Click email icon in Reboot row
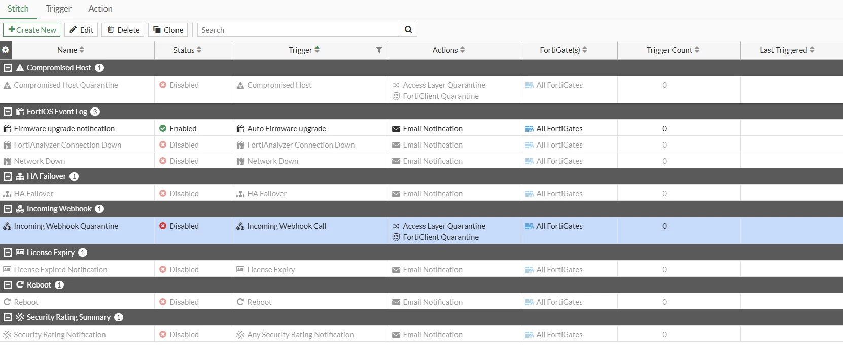Screen dimensions: 843x359 click(x=396, y=302)
